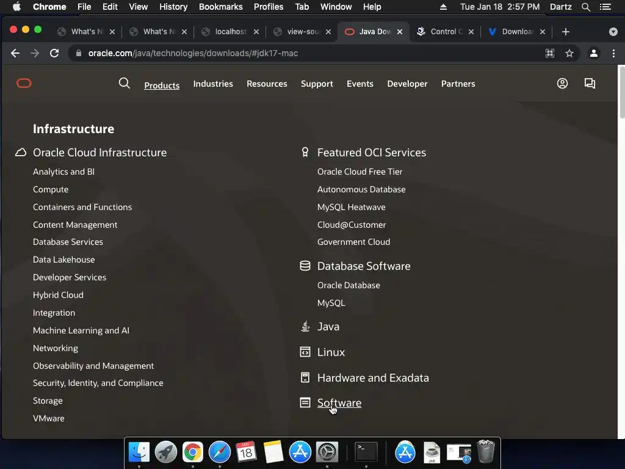This screenshot has height=469, width=625.
Task: Open the tab groups grid icon in address bar
Action: [x=550, y=53]
